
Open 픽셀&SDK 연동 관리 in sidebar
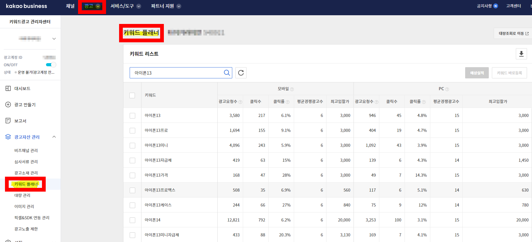pos(32,218)
